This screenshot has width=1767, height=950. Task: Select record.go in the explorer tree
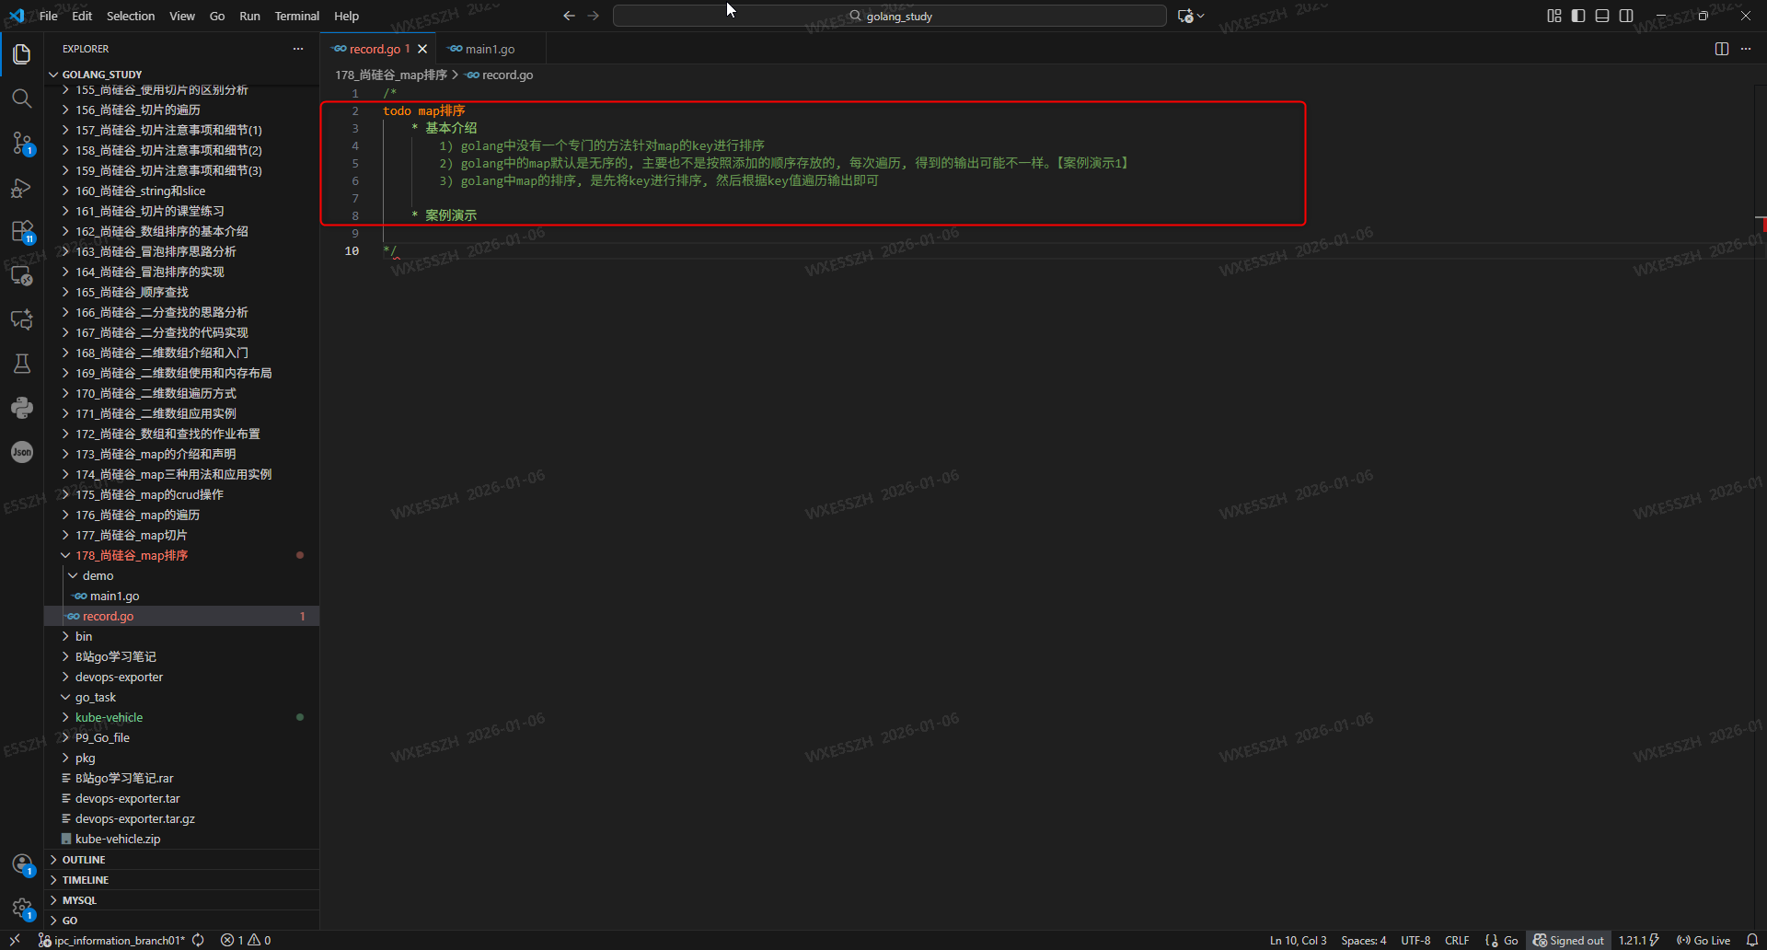[x=181, y=616]
